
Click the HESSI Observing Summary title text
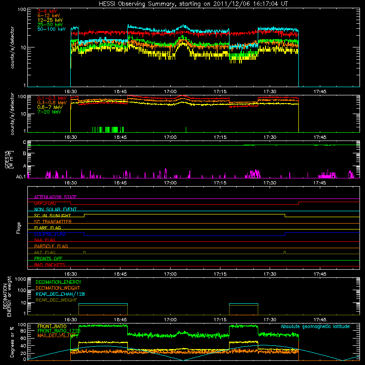[x=193, y=4]
